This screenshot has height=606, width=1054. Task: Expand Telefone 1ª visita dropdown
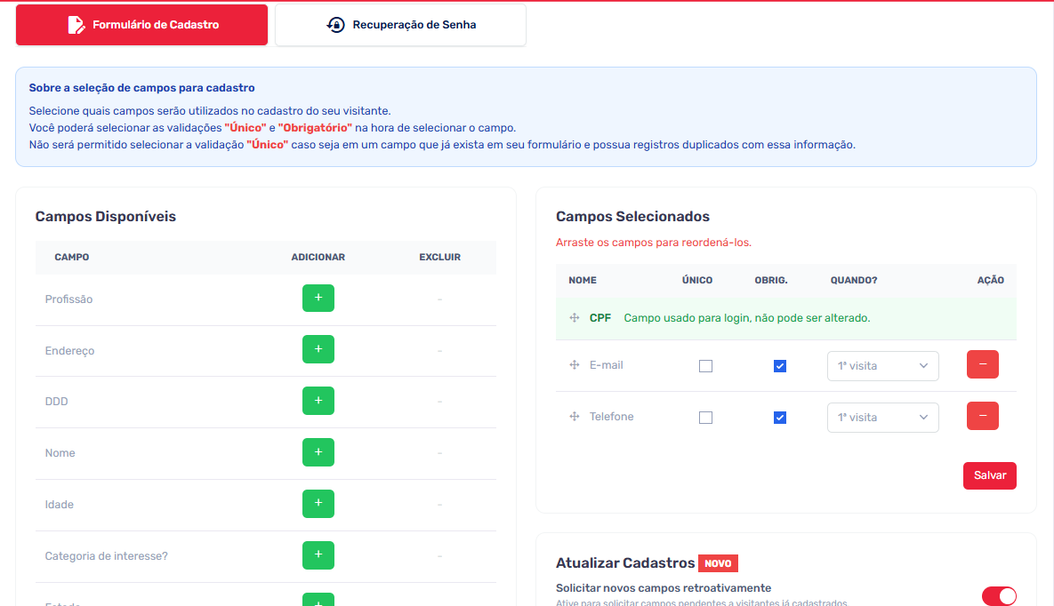pyautogui.click(x=882, y=418)
